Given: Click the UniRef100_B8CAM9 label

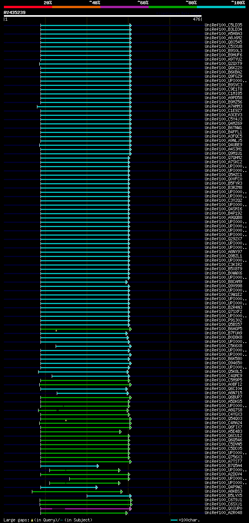Looking at the screenshot, I should (223, 282).
